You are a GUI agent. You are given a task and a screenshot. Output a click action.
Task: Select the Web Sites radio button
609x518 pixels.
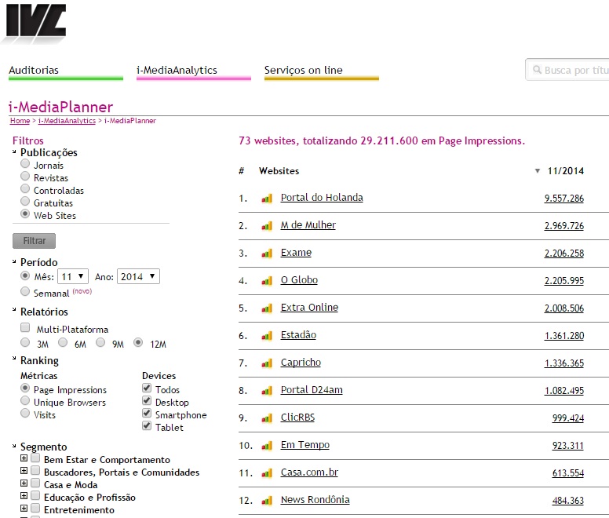click(x=25, y=213)
